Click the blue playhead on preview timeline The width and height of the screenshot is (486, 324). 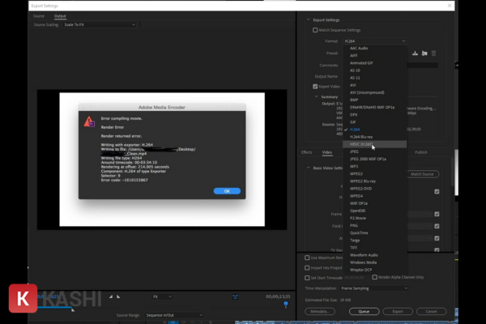pyautogui.click(x=285, y=305)
